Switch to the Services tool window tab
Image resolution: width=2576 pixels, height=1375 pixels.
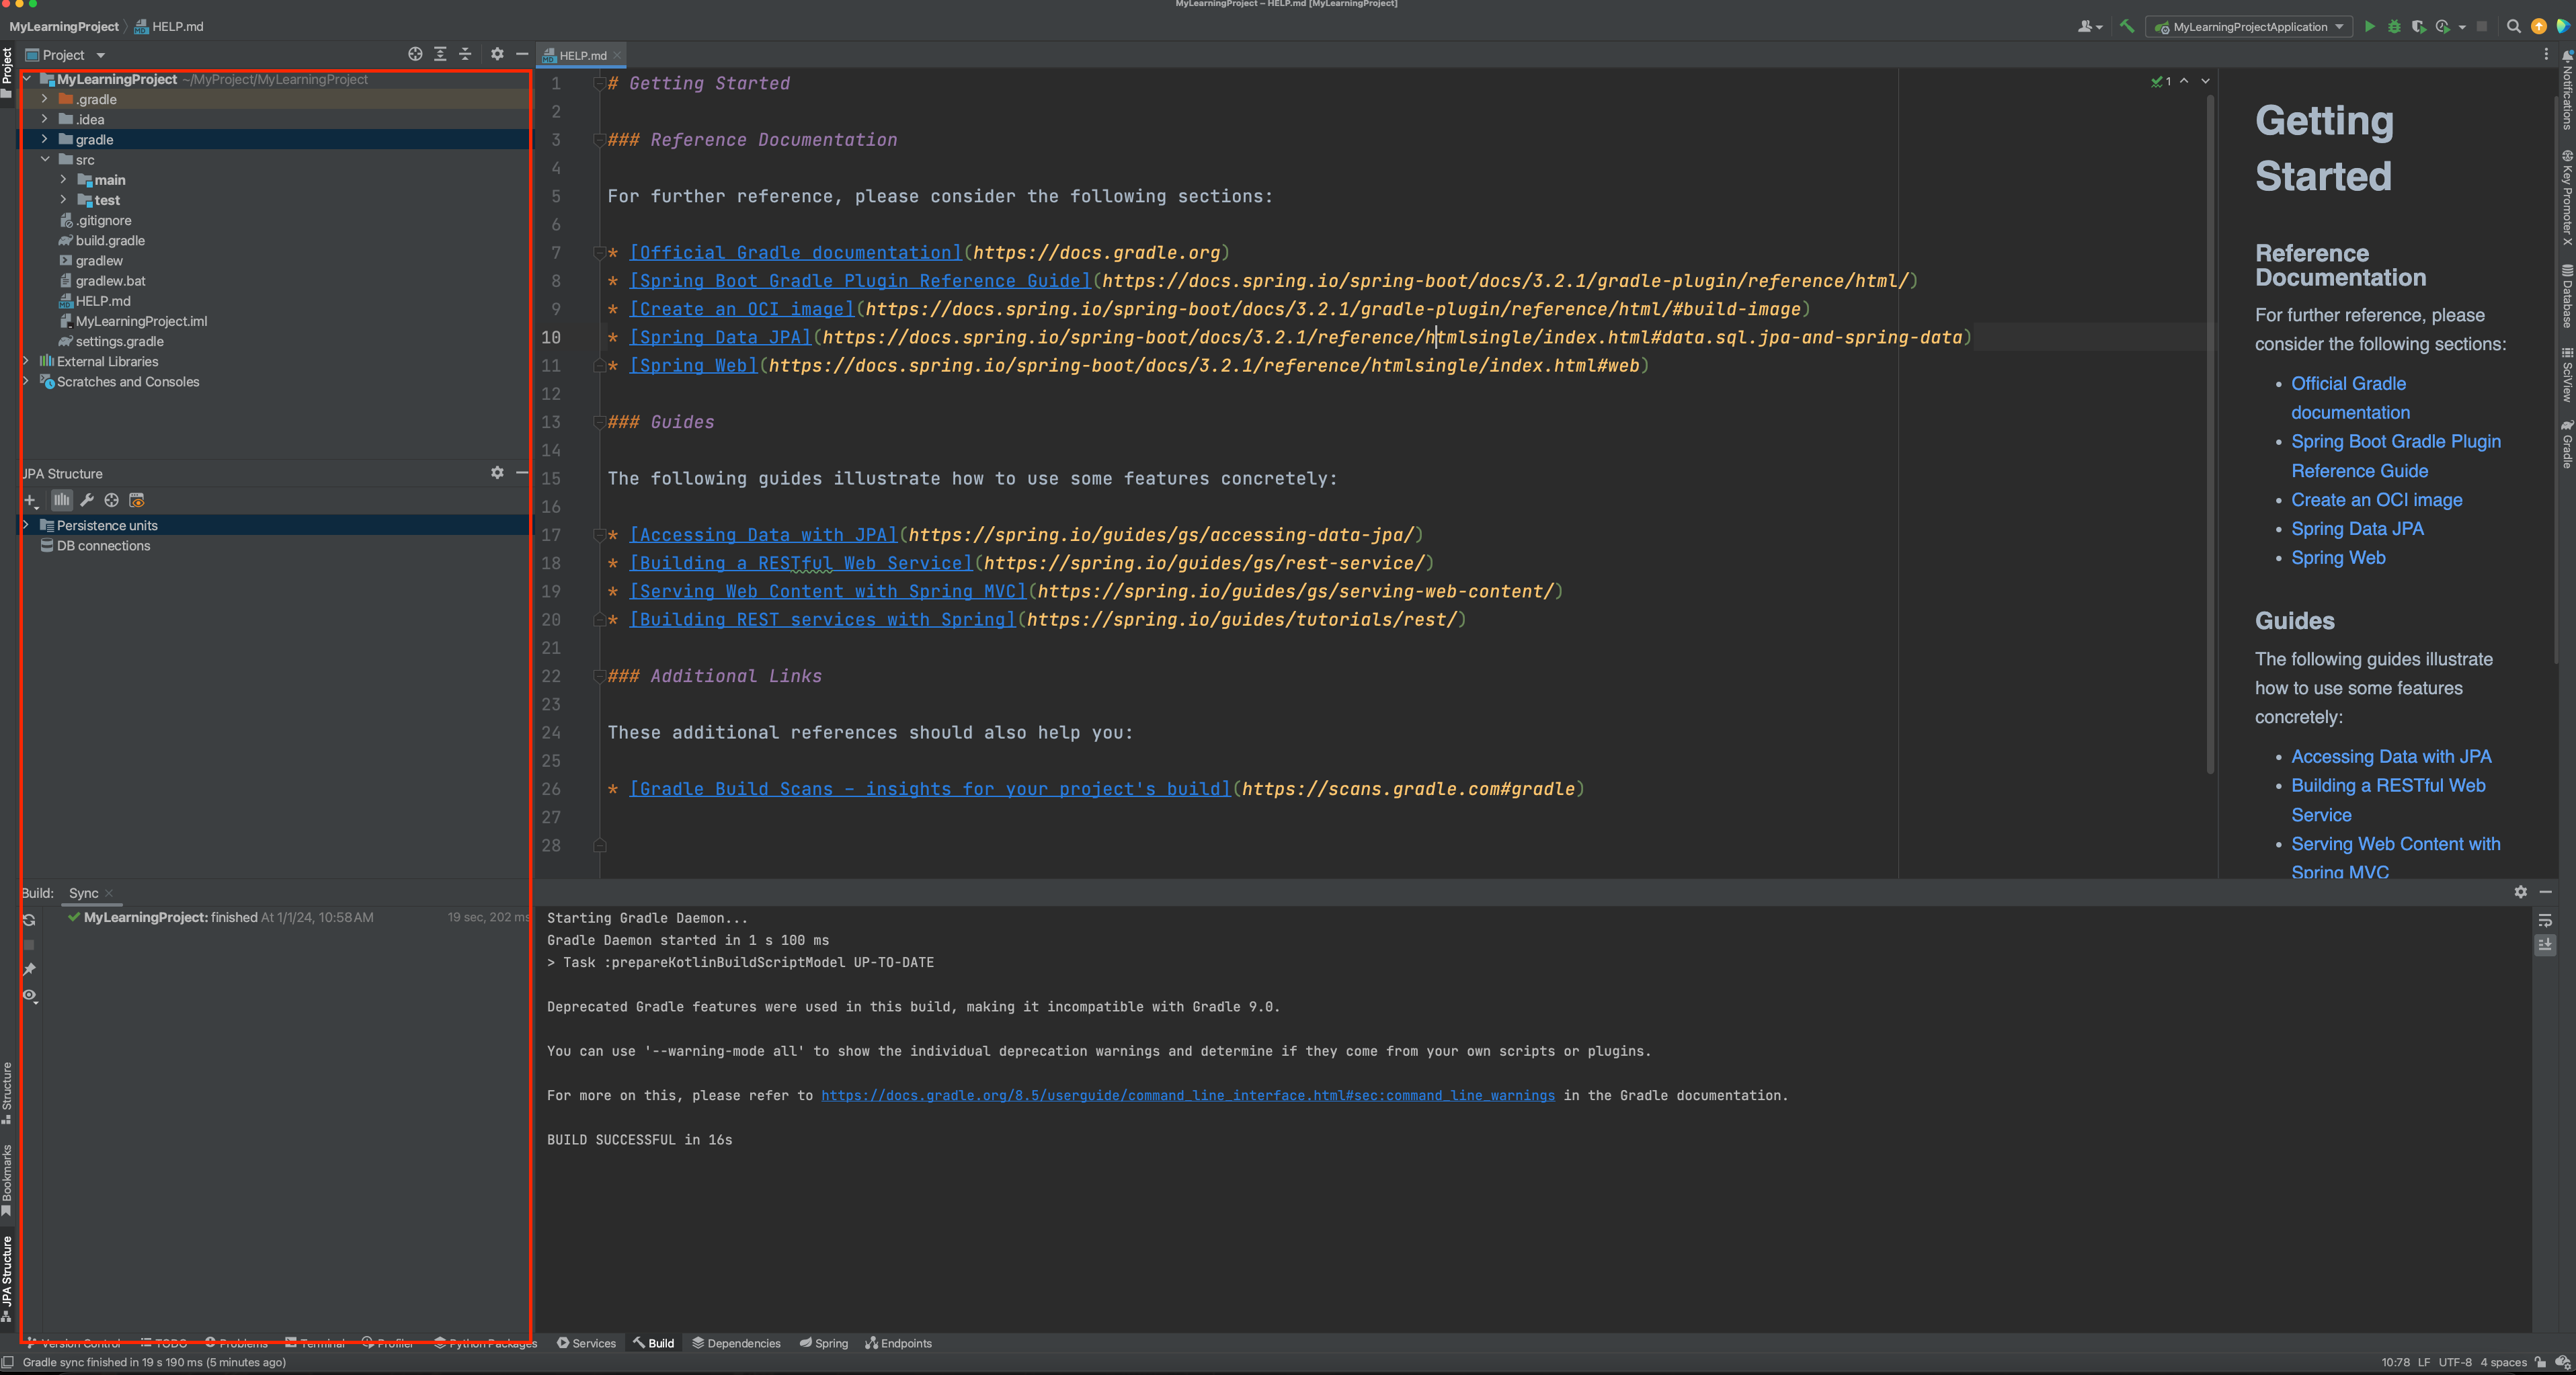(586, 1343)
